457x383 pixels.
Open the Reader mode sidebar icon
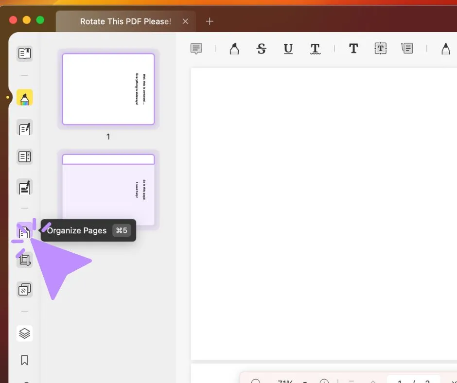[24, 53]
